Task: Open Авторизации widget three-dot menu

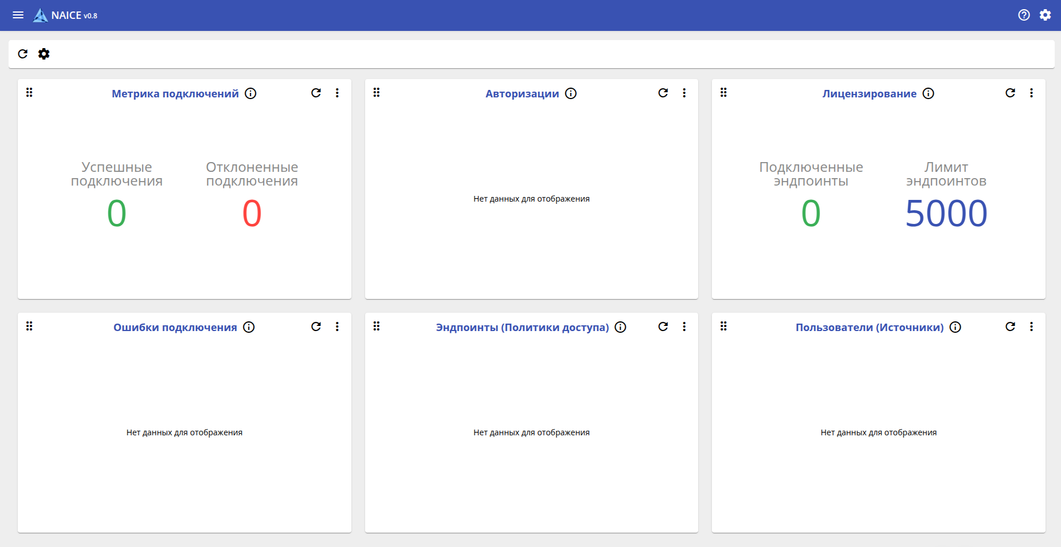Action: 684,93
